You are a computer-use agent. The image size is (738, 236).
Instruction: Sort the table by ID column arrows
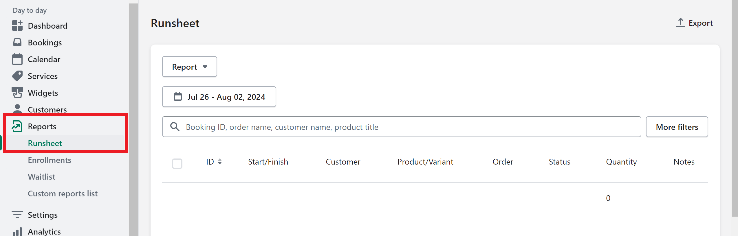[220, 161]
